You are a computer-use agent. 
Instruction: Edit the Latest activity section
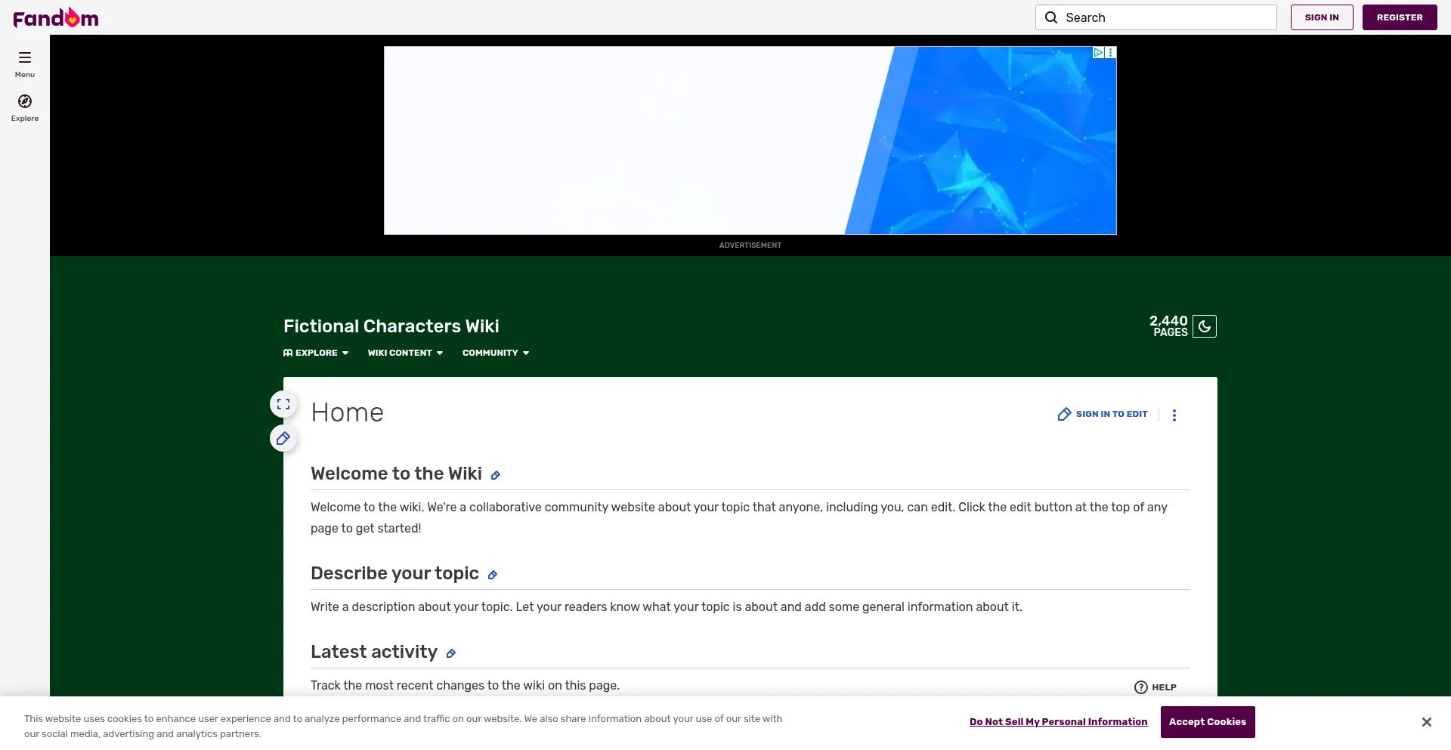[x=451, y=653]
